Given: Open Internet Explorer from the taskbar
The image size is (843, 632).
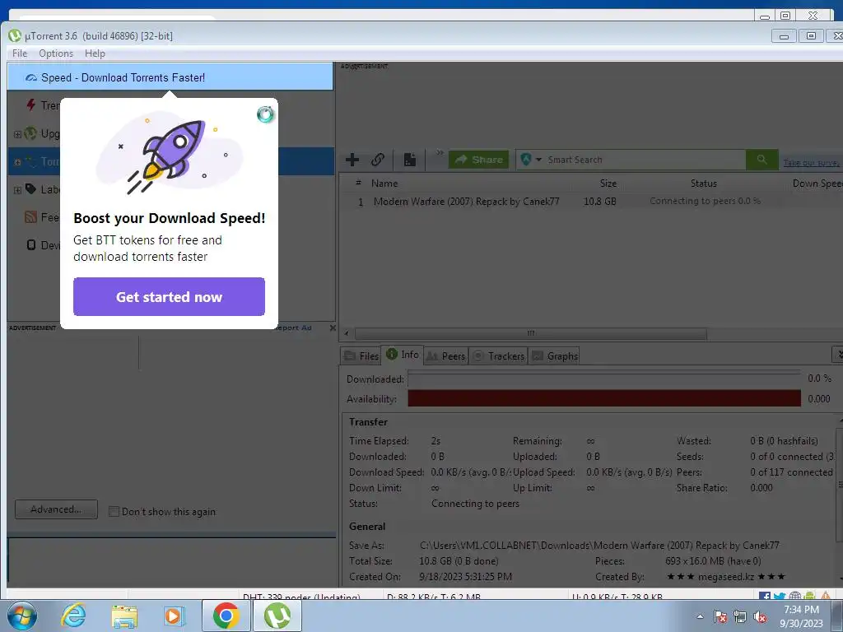Looking at the screenshot, I should click(73, 616).
